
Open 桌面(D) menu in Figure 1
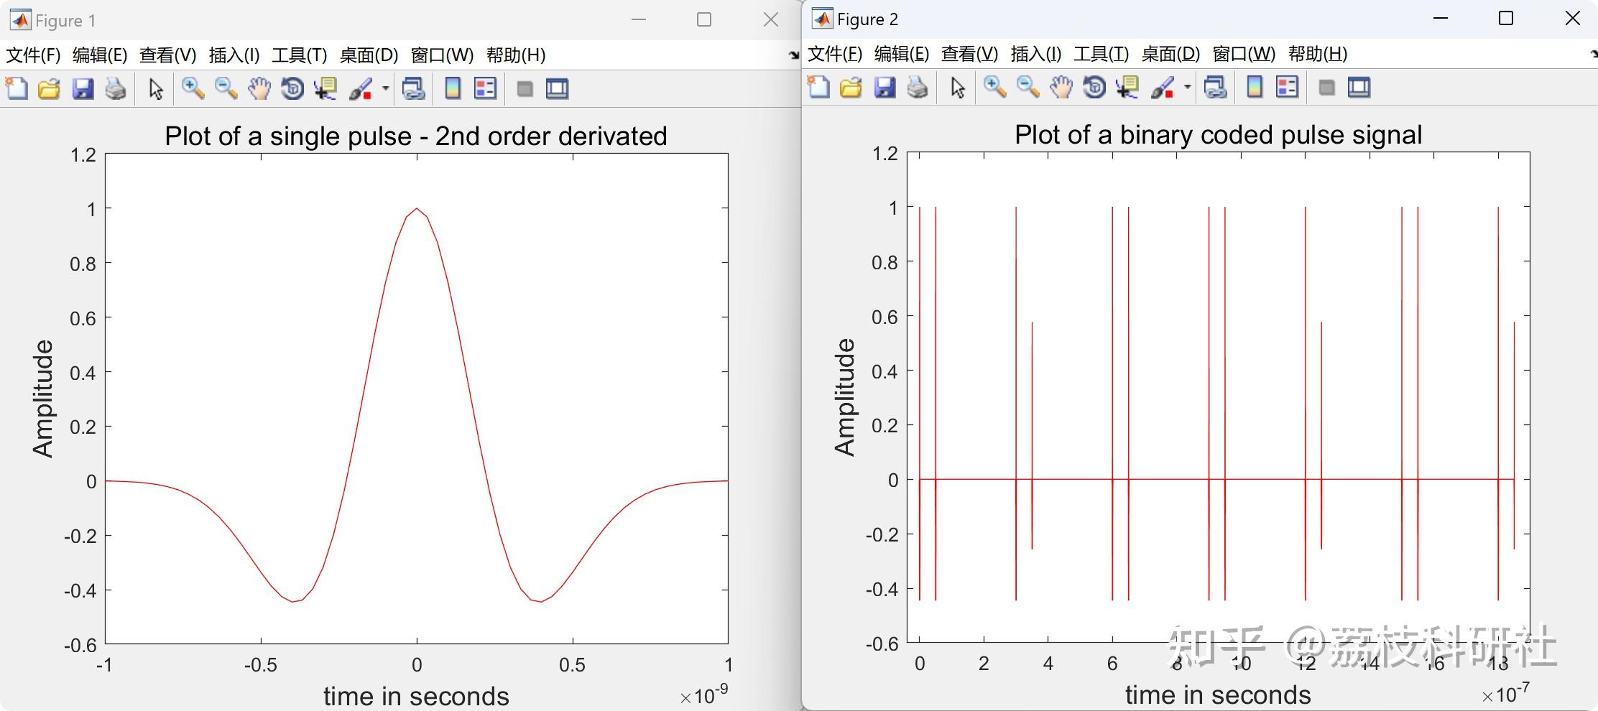pos(369,55)
